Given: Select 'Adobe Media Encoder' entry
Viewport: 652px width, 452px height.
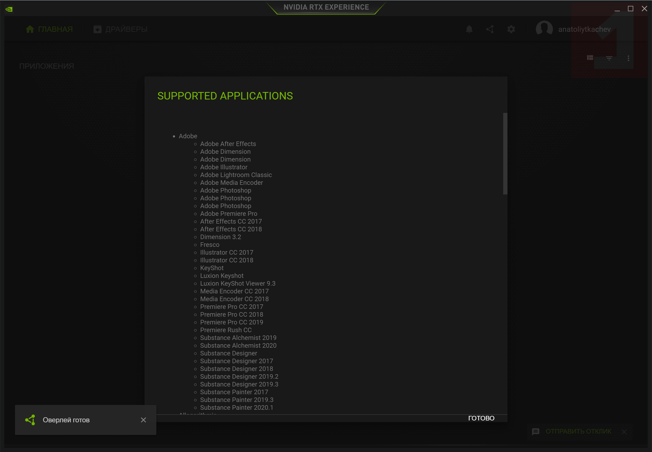Looking at the screenshot, I should pyautogui.click(x=232, y=183).
